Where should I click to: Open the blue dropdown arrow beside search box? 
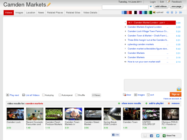151,7
